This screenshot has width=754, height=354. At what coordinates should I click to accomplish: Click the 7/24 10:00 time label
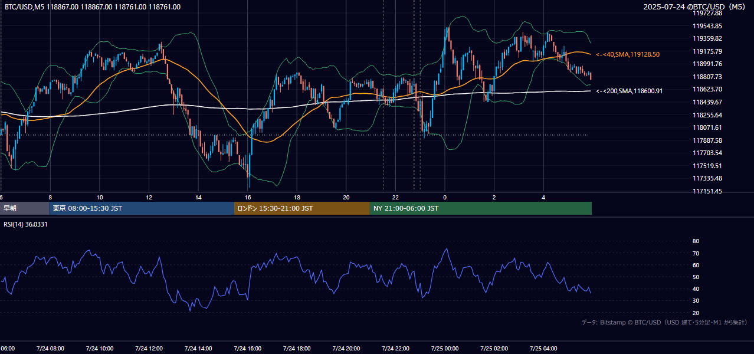point(99,349)
